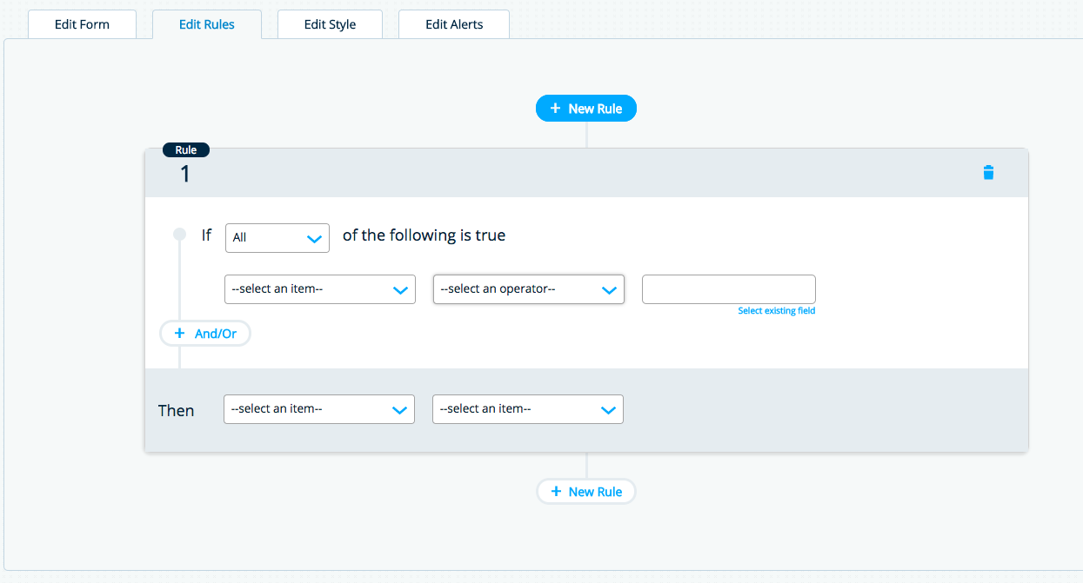Open the second Then select an item dropdown

pos(527,409)
